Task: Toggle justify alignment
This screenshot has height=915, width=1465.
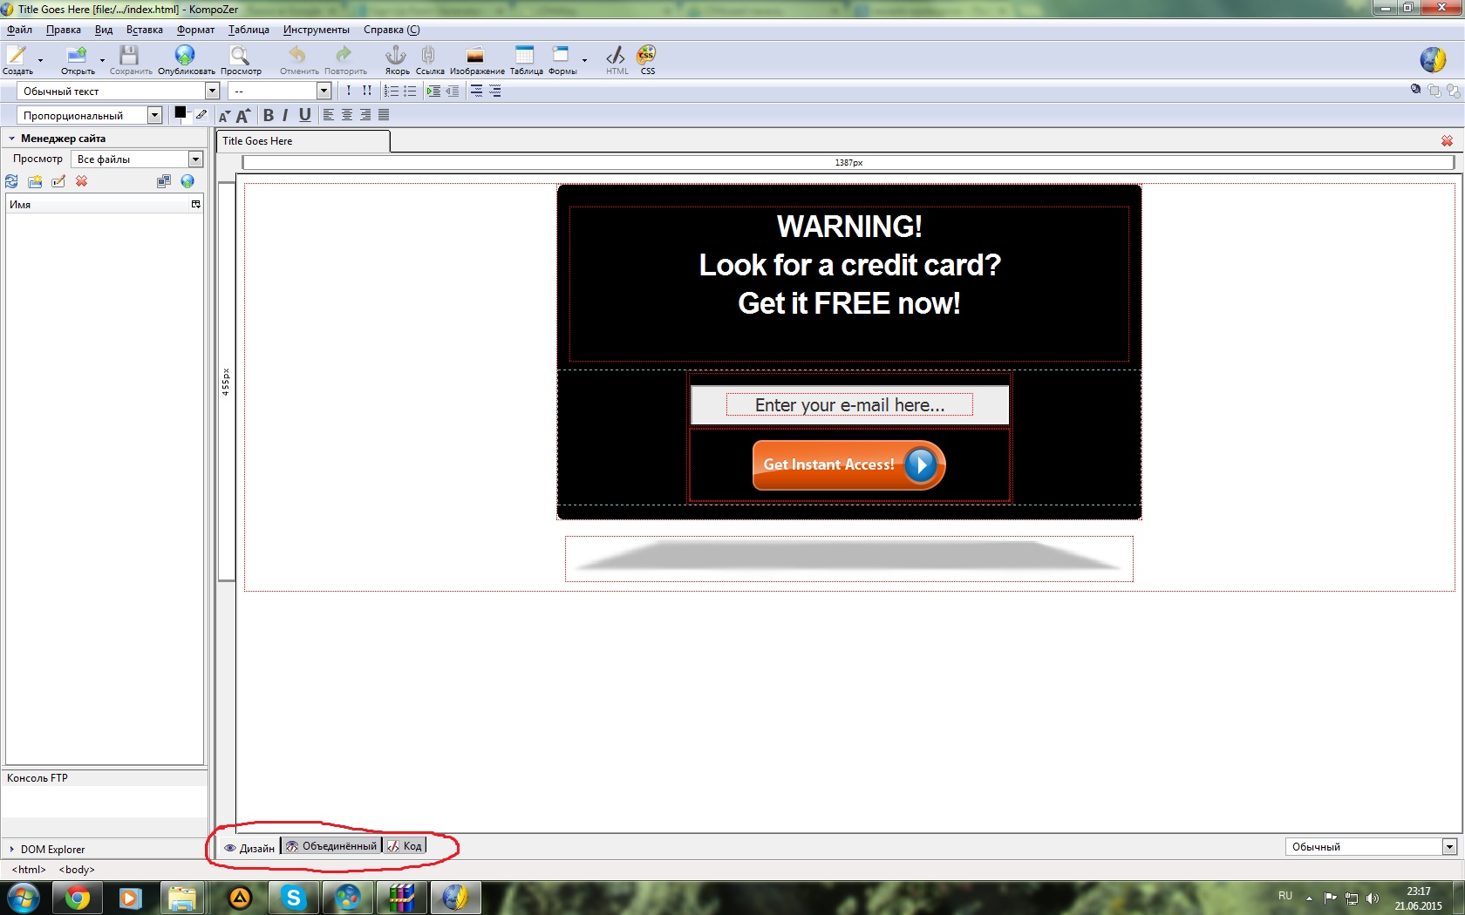Action: (383, 115)
